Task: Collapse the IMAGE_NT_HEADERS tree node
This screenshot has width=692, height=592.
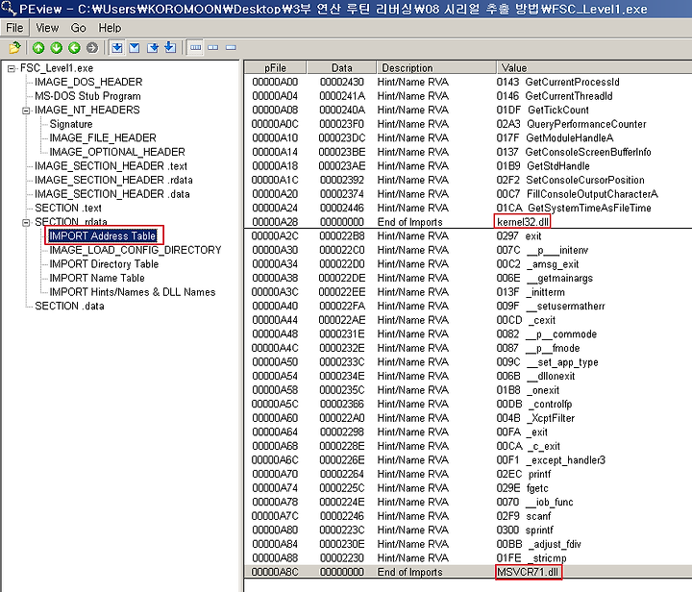Action: click(x=26, y=111)
